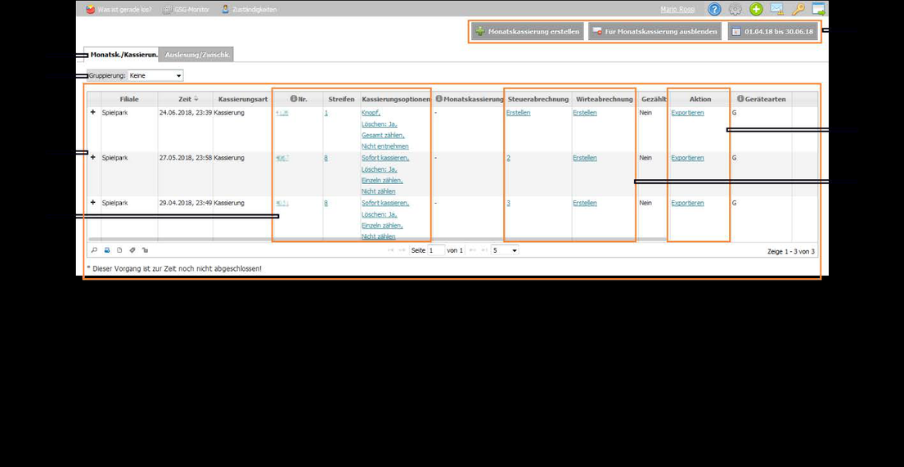This screenshot has height=467, width=904.
Task: Click the Kassierungsart column header
Action: tap(242, 99)
